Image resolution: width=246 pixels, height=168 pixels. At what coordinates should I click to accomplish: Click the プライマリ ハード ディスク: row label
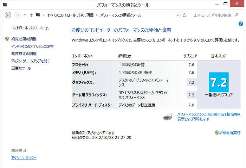point(92,105)
